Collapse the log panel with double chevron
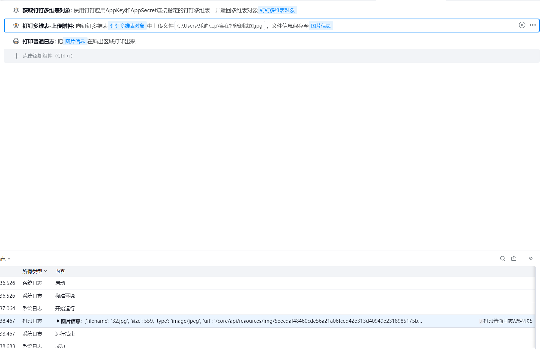Screen dimensions: 540x350 (530, 259)
